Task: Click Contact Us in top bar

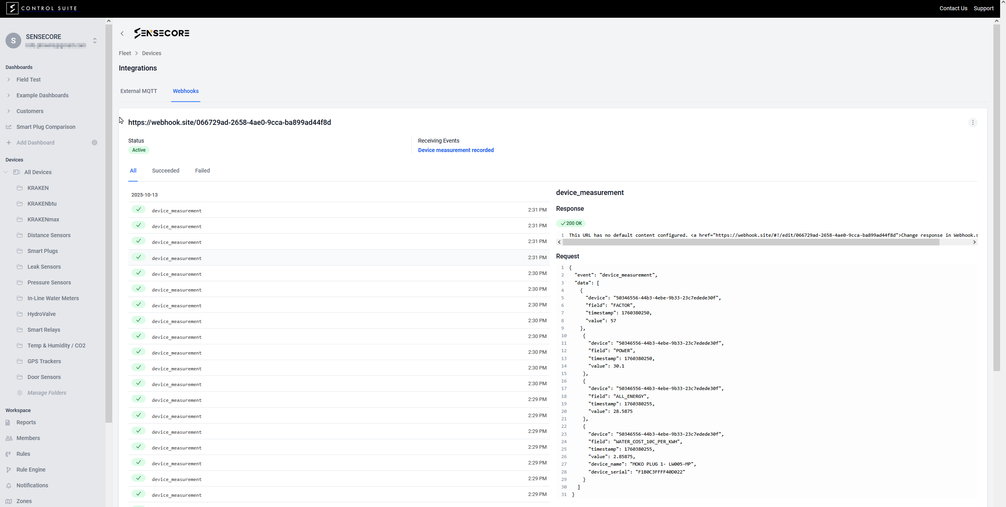Action: tap(953, 8)
